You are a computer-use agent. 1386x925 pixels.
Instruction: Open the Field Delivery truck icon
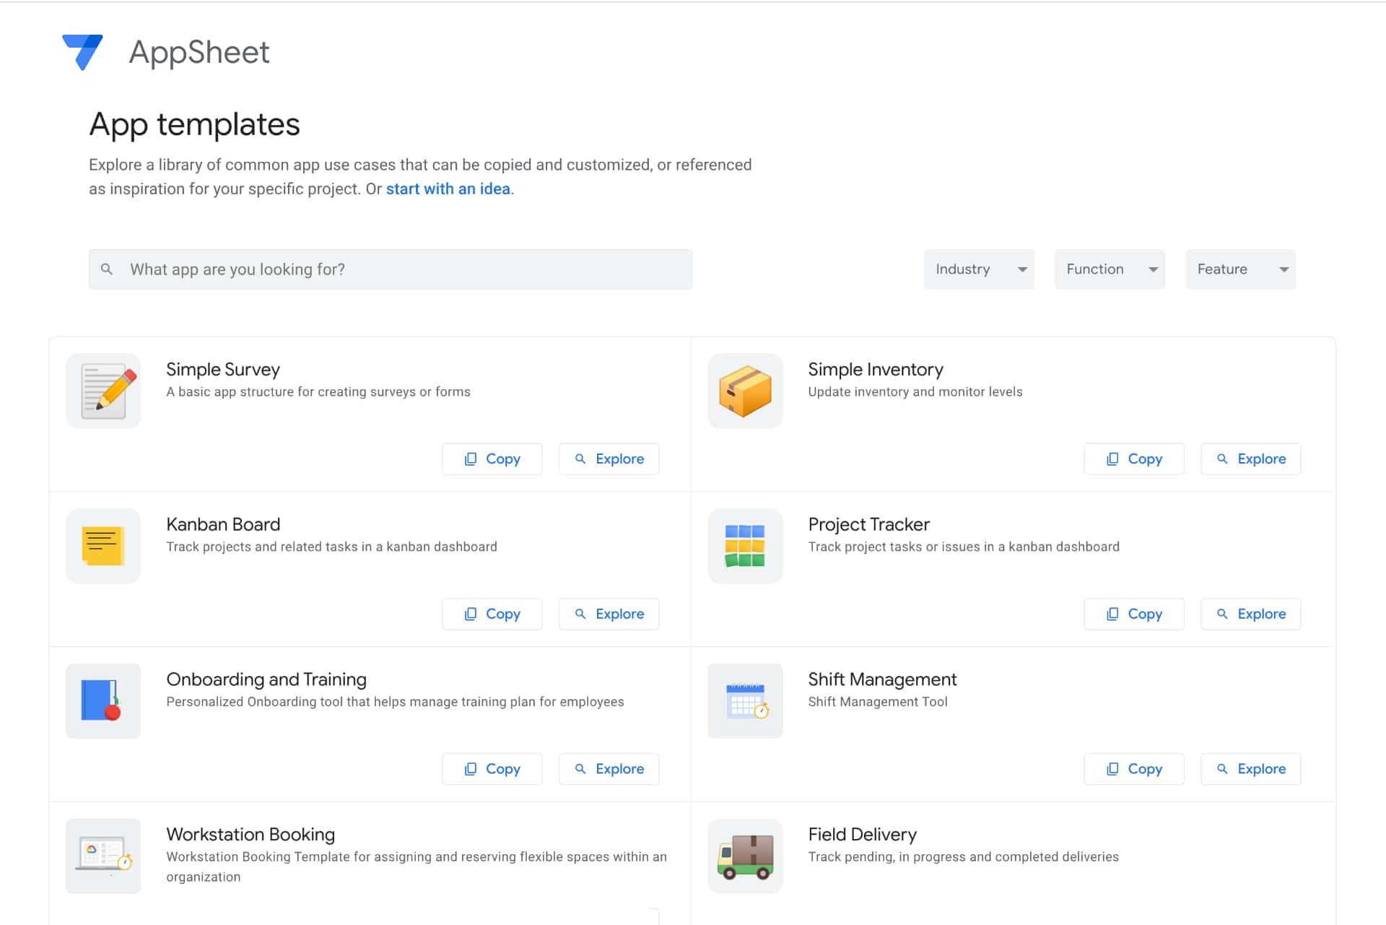pos(745,856)
